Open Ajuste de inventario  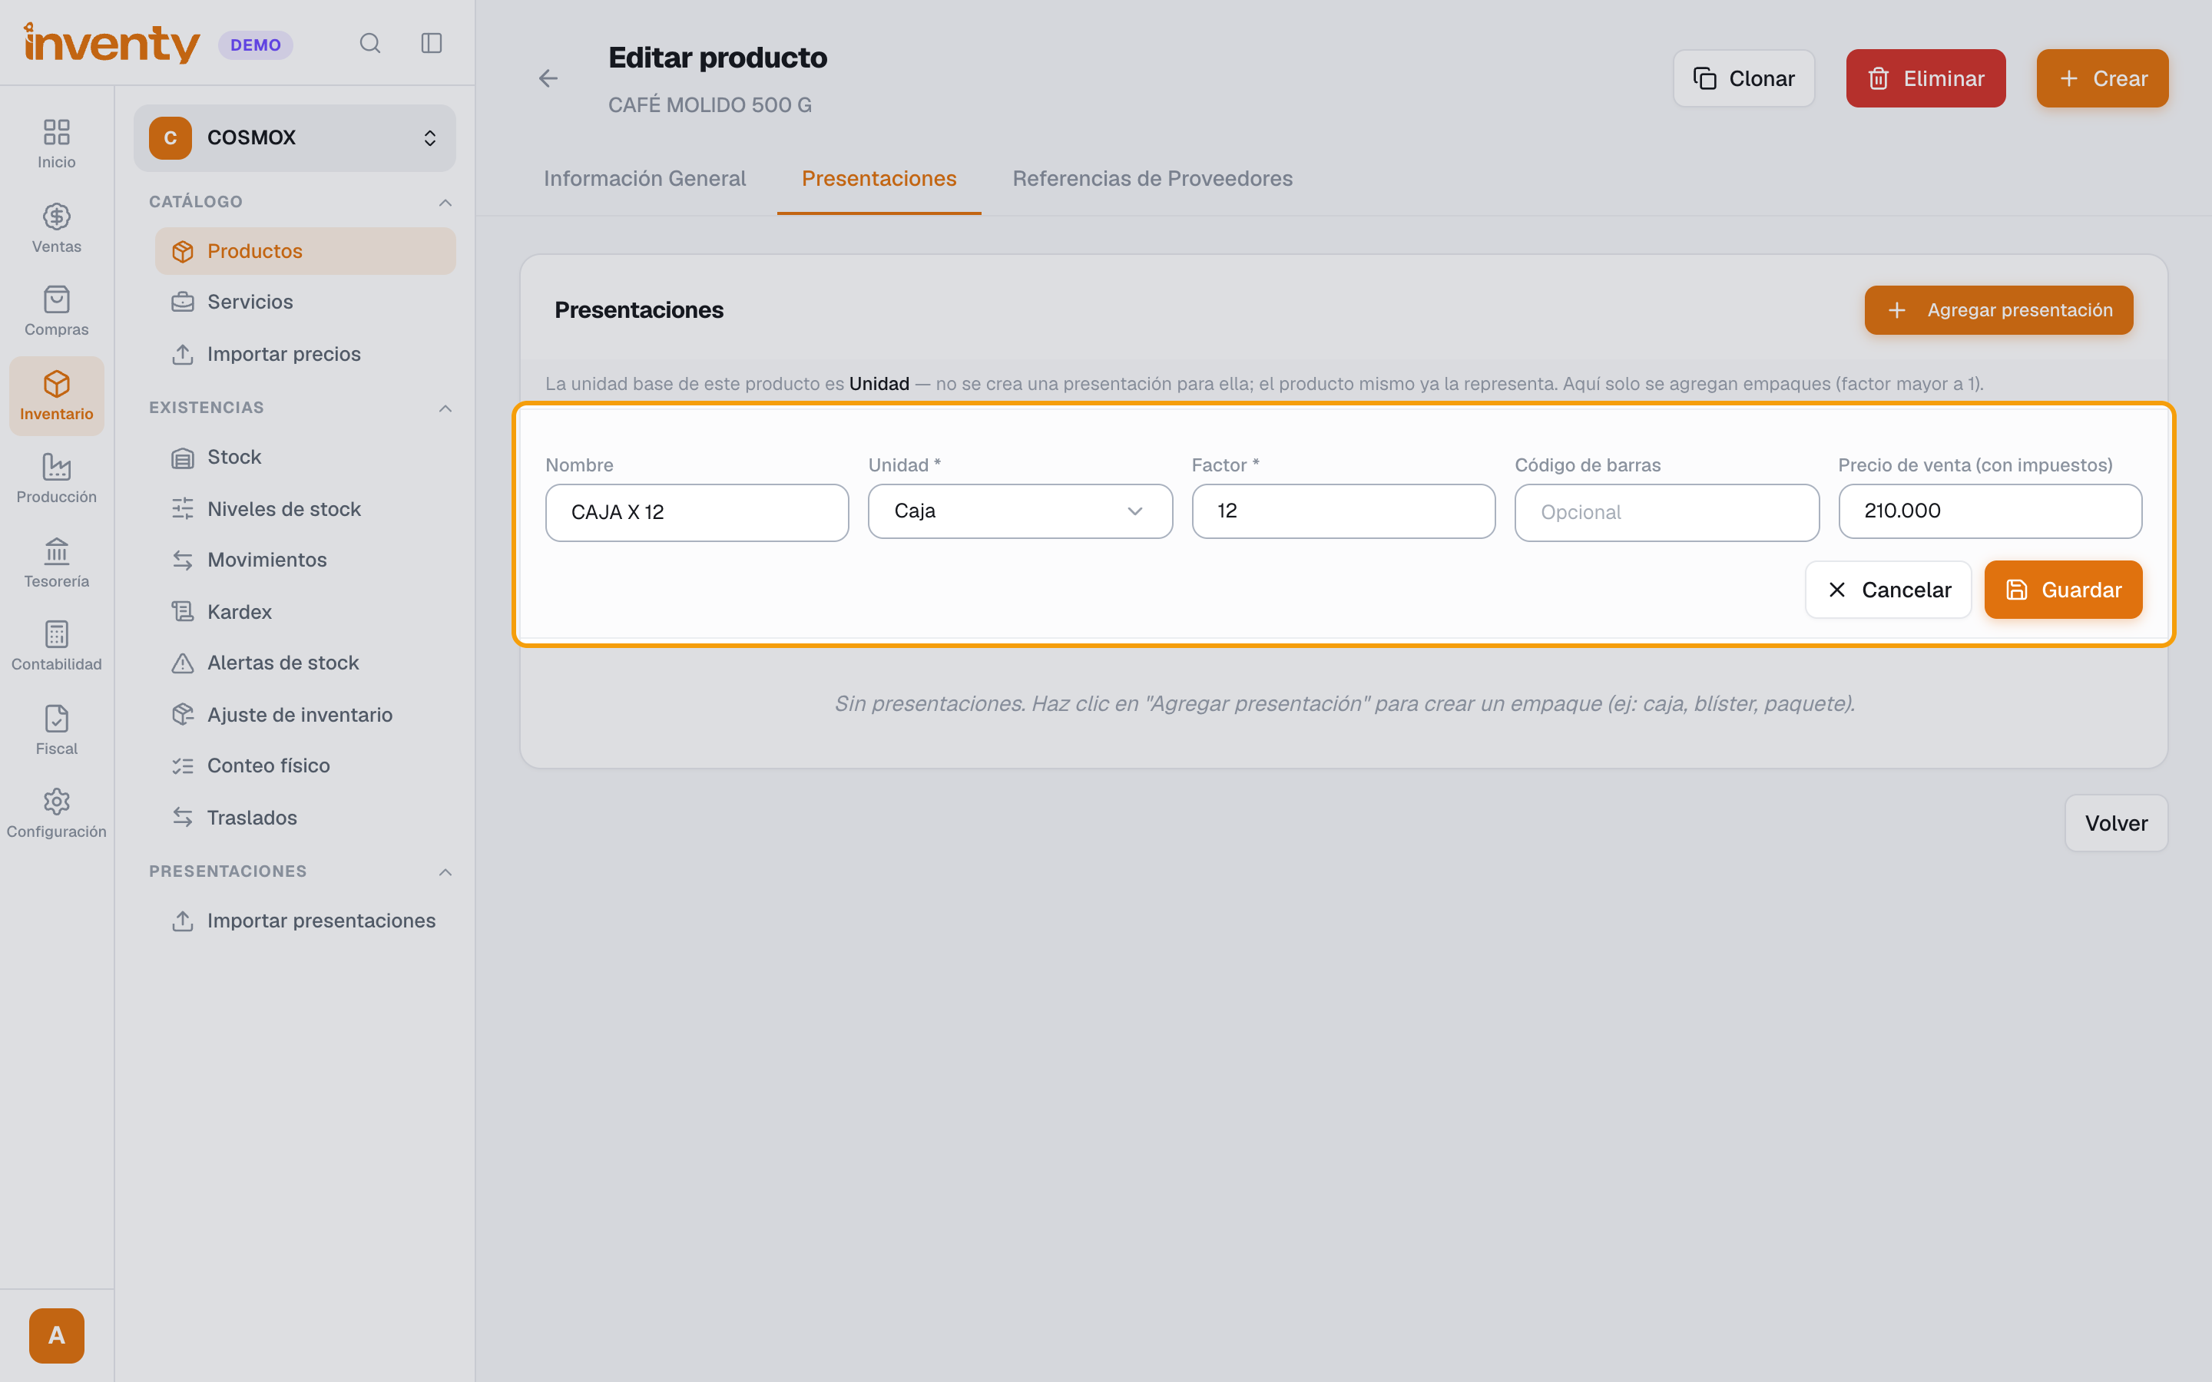click(305, 715)
